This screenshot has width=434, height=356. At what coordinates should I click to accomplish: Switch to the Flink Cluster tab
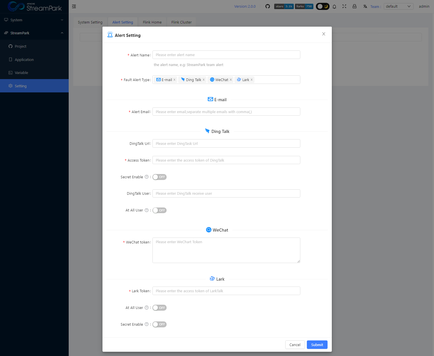pos(181,22)
